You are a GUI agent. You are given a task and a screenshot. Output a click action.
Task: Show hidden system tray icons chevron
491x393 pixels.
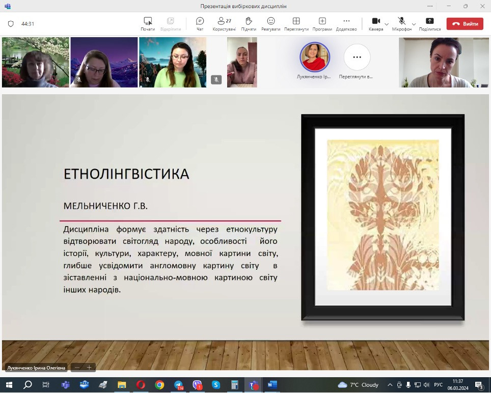390,385
